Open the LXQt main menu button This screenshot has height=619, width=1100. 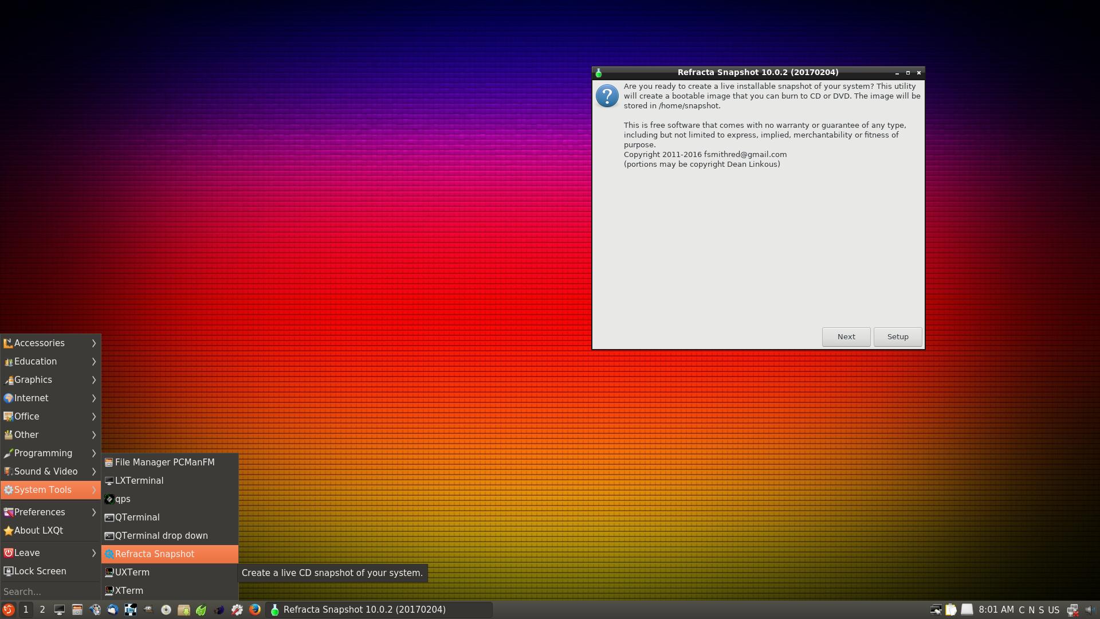(x=8, y=610)
